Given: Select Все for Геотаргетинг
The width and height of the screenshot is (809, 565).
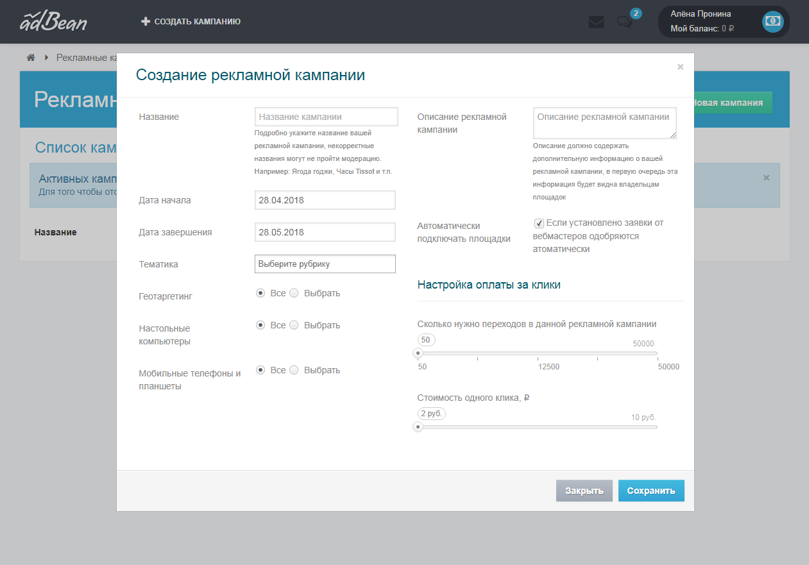Looking at the screenshot, I should [x=260, y=293].
